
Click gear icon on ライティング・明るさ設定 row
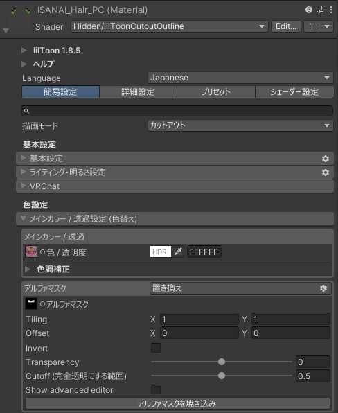(x=326, y=173)
